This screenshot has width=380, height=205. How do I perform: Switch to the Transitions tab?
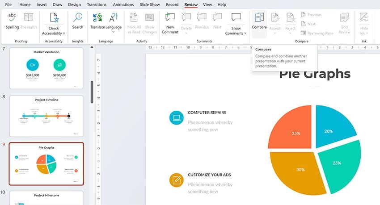coord(97,4)
